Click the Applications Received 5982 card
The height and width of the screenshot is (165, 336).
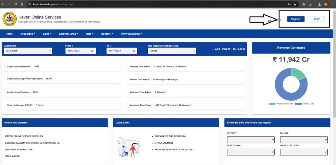click(x=63, y=67)
